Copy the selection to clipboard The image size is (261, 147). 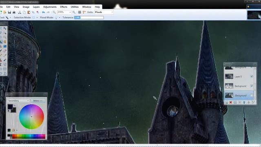pos(24,12)
